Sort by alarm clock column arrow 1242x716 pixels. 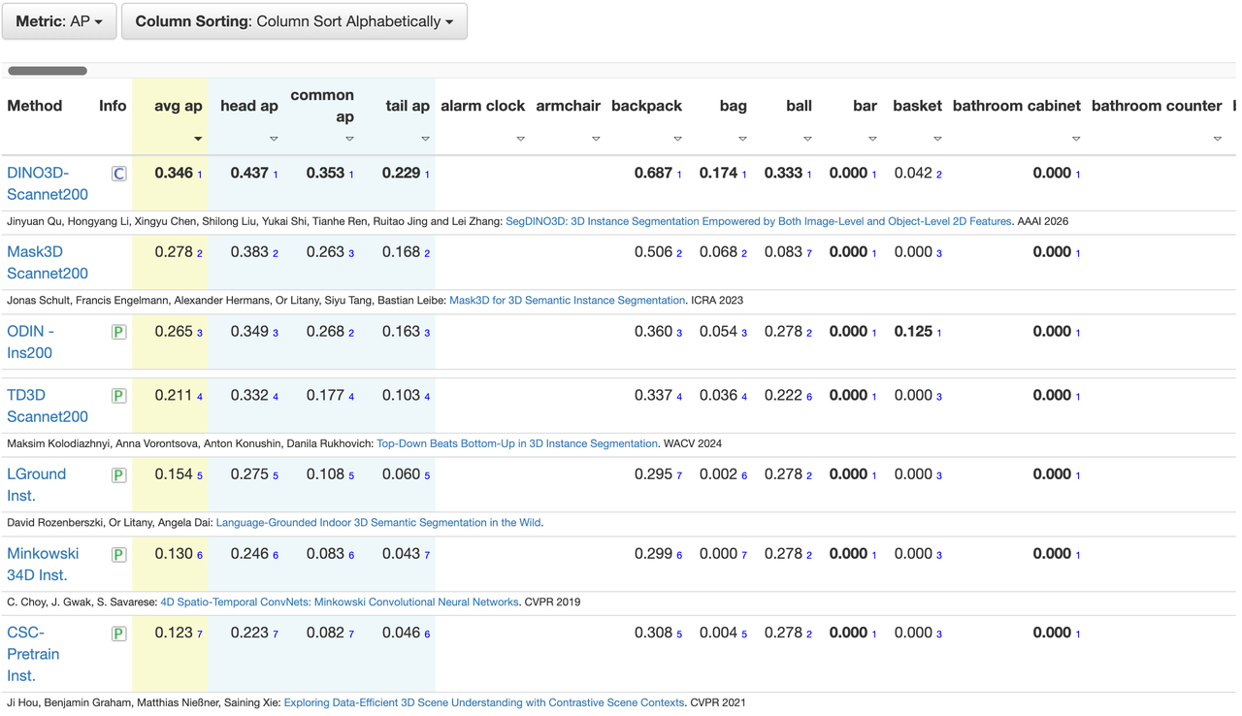click(x=520, y=140)
